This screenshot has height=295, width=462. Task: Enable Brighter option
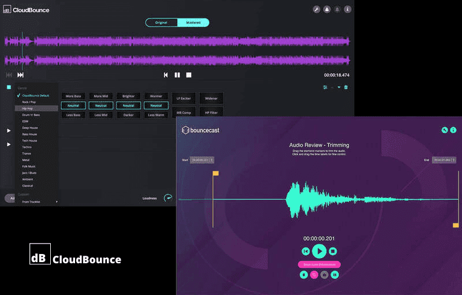pyautogui.click(x=128, y=96)
